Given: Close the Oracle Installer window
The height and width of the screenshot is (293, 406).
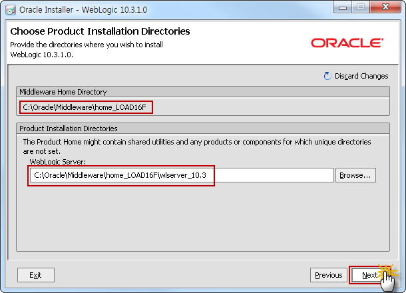Looking at the screenshot, I should (385, 7).
